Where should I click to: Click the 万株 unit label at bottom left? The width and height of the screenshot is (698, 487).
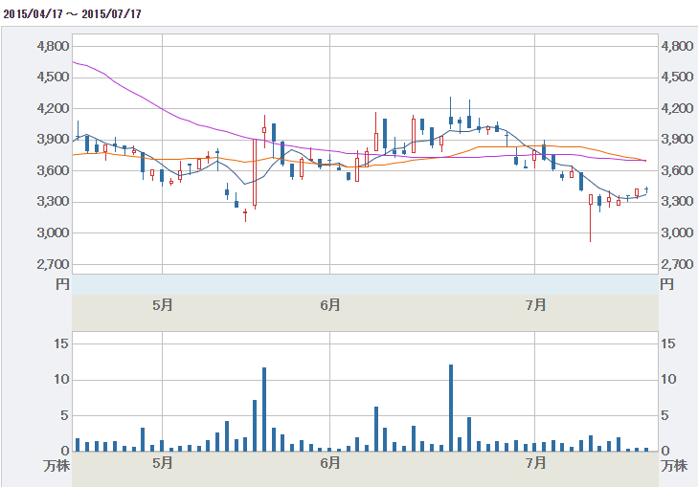pyautogui.click(x=57, y=466)
